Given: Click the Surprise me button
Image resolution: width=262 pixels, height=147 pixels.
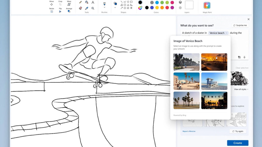Looking at the screenshot, I should (x=240, y=25).
